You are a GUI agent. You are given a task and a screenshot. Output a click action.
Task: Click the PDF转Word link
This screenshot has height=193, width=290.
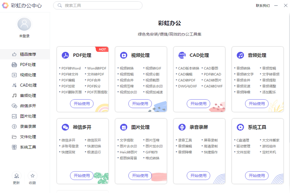coord(71,68)
